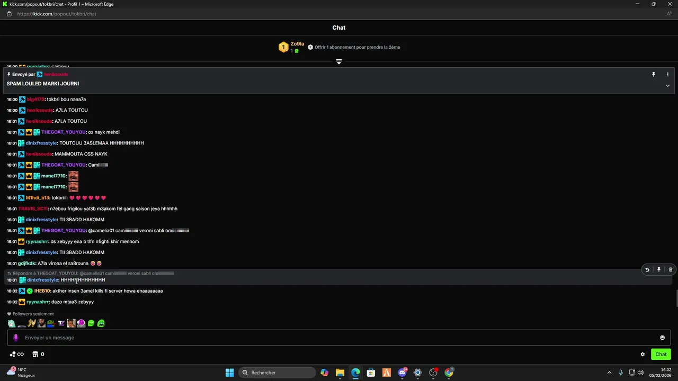Collapse the gift leaderboard handle
Screen dimensions: 678x381
coord(339,62)
